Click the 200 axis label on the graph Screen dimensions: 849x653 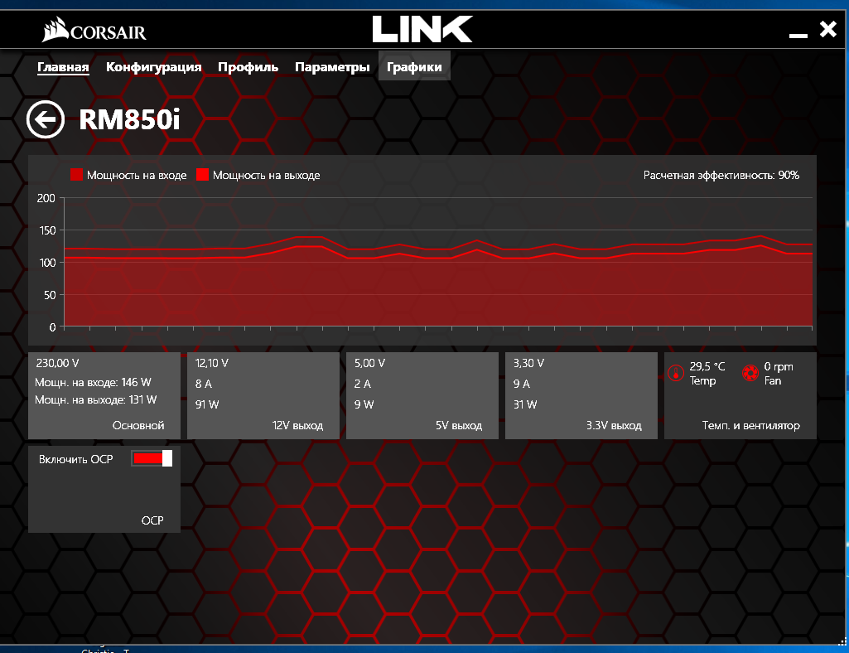46,198
